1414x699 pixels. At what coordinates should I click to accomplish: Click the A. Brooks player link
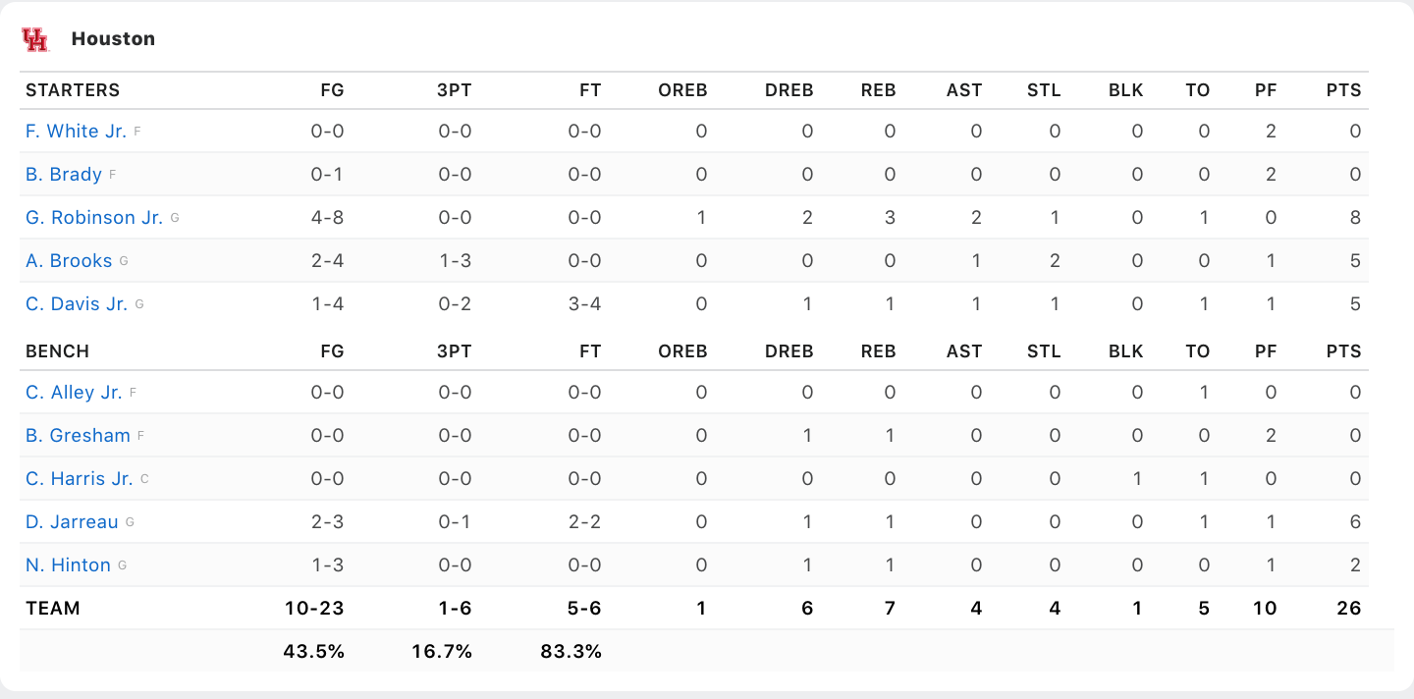tap(69, 260)
